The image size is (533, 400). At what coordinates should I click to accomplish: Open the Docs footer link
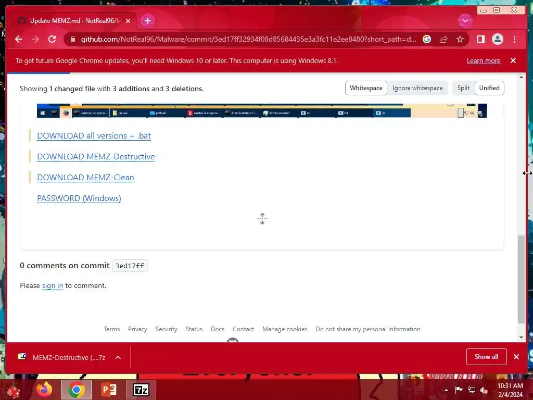pos(218,329)
